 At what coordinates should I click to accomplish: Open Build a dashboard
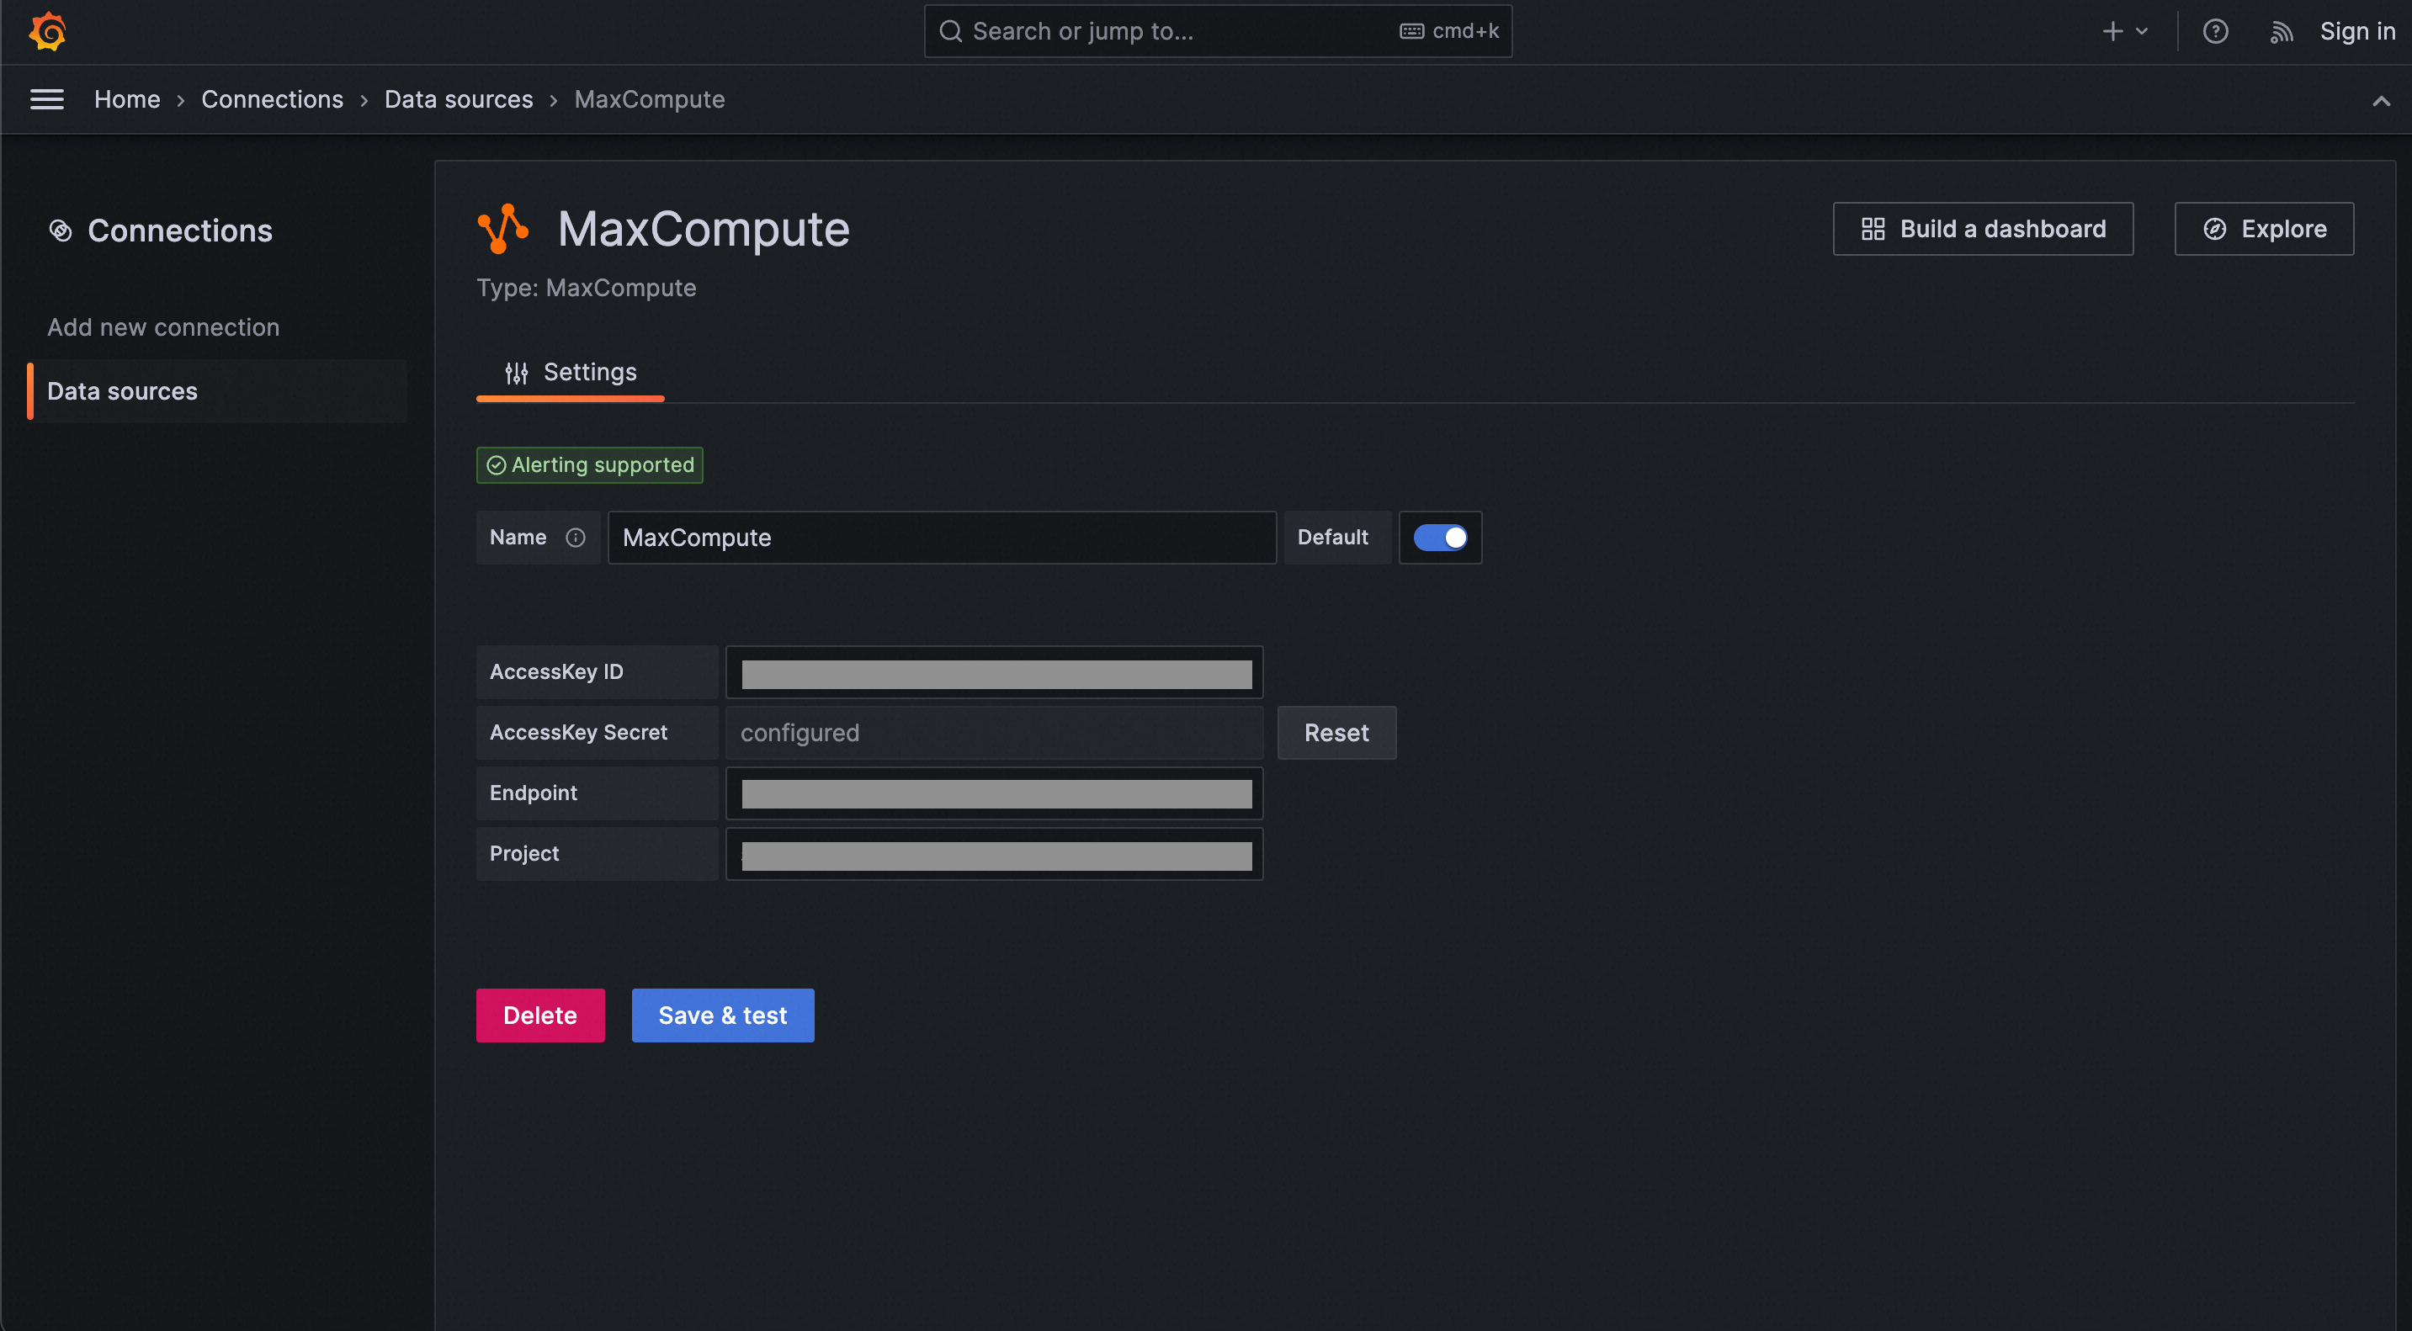[1983, 228]
